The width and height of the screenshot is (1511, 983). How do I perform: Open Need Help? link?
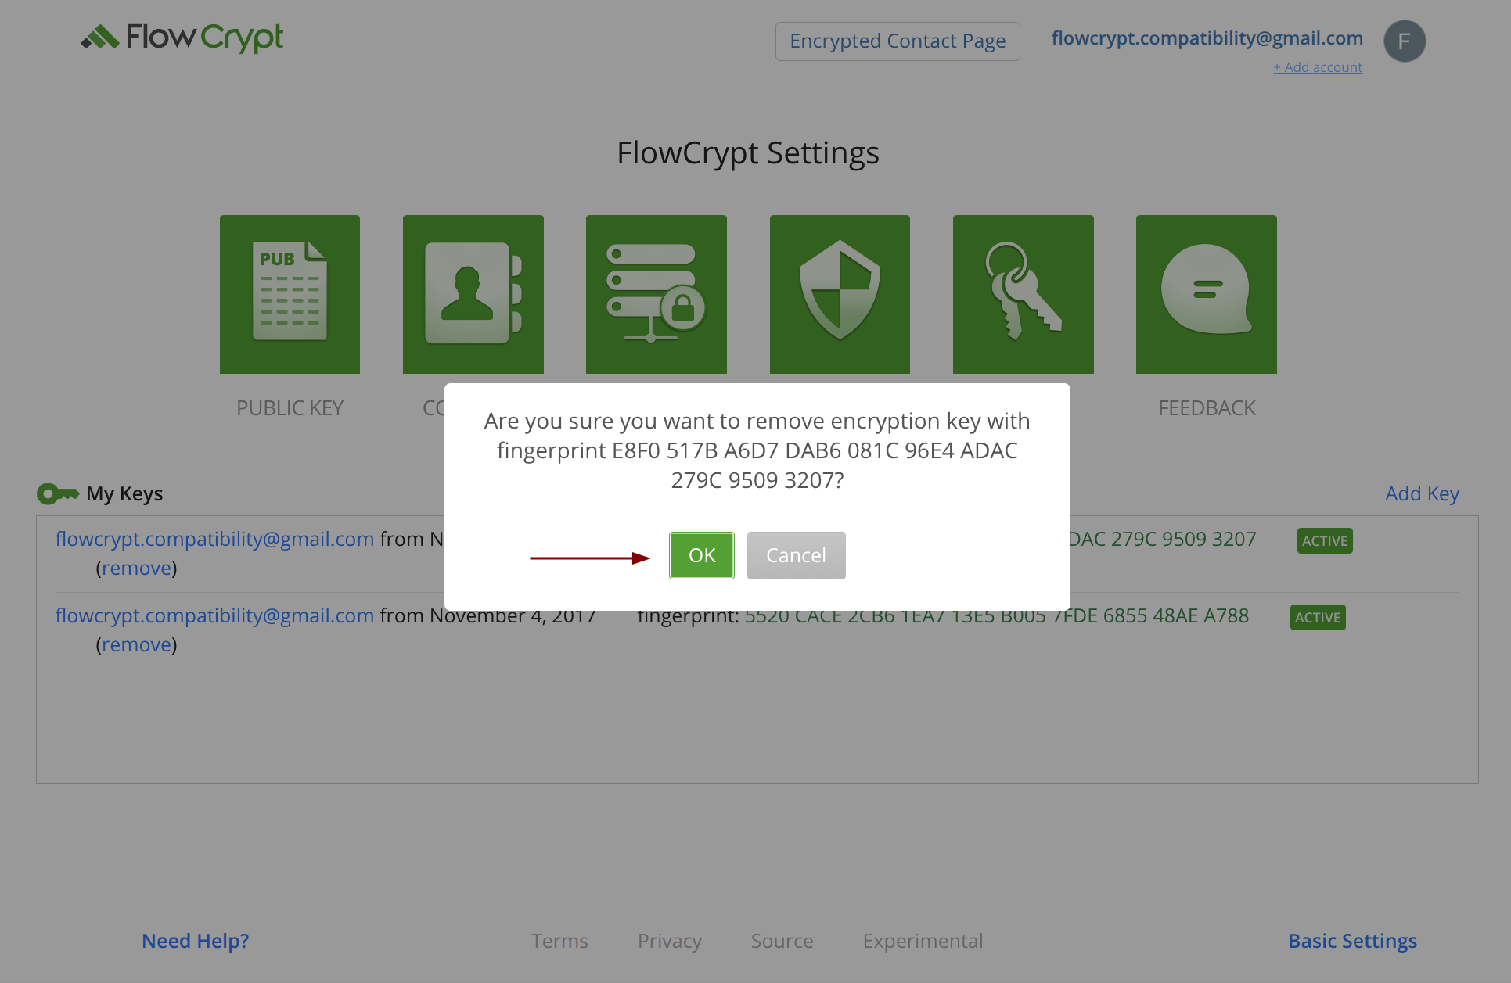click(196, 941)
